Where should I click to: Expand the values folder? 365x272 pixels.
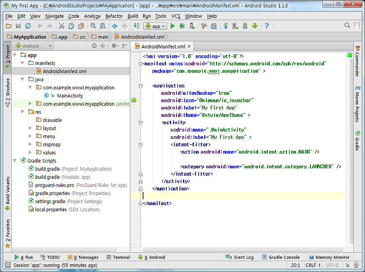pos(30,152)
